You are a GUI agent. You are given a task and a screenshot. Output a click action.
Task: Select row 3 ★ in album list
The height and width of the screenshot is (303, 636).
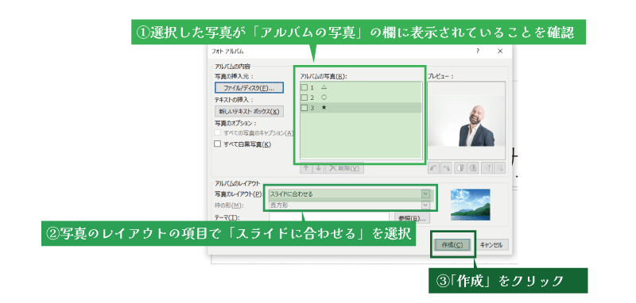coord(361,108)
